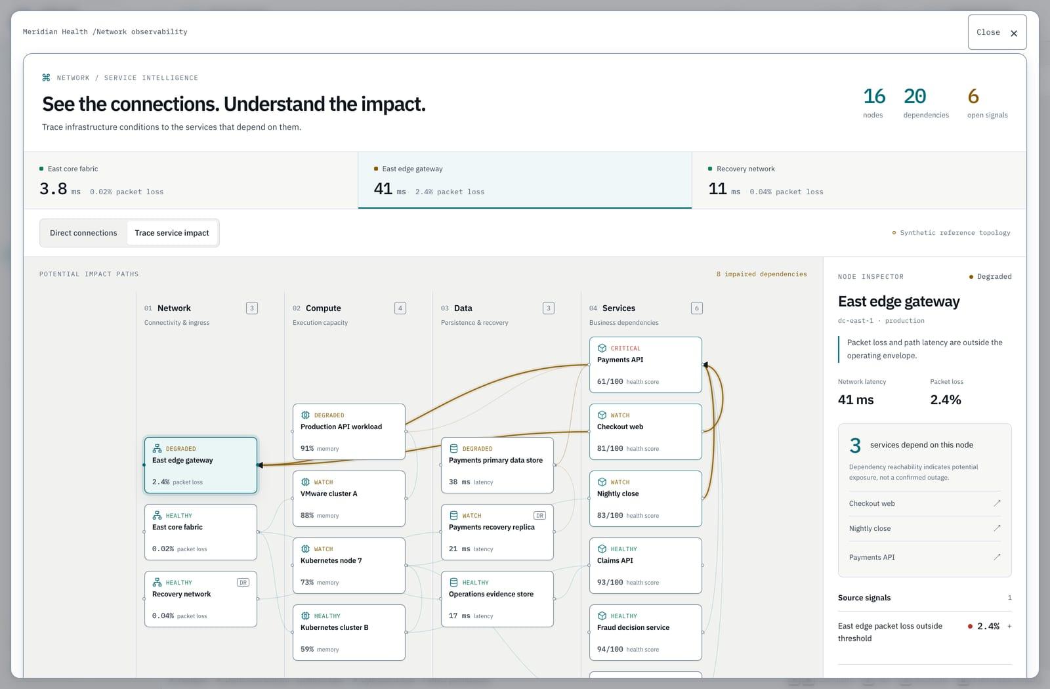Click the '6' open signals count

[x=973, y=96]
